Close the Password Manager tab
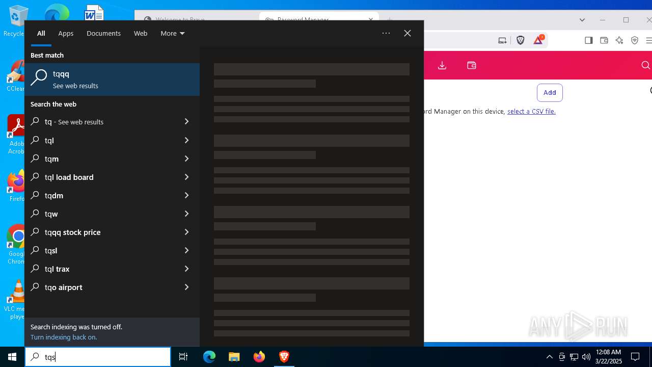 (371, 19)
